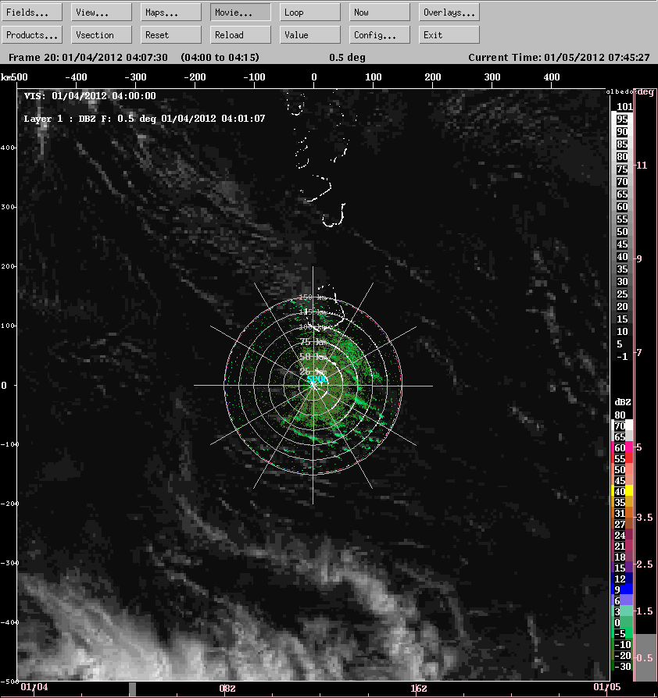
Task: Click the Maps... button
Action: coord(171,12)
